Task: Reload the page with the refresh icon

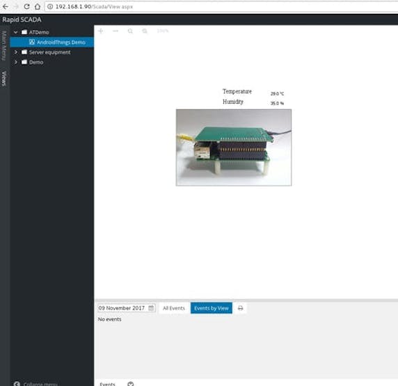Action: pyautogui.click(x=26, y=6)
